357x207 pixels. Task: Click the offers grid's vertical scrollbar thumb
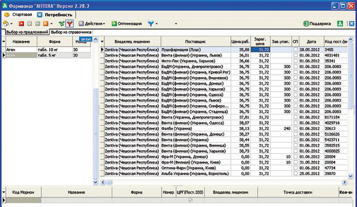(x=350, y=75)
